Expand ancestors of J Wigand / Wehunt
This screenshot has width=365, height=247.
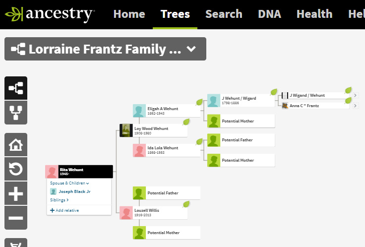[x=355, y=95]
